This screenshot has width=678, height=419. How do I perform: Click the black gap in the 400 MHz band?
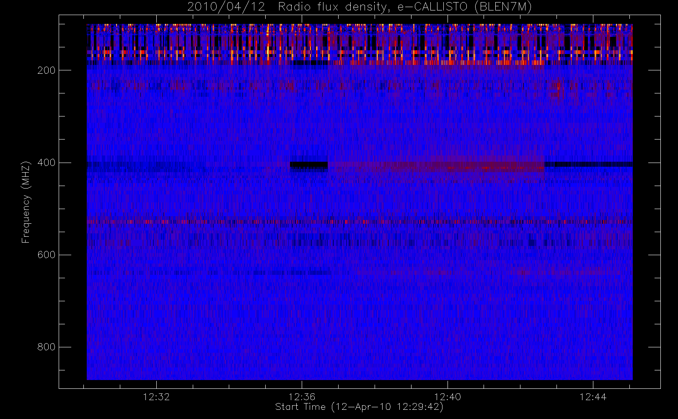309,165
